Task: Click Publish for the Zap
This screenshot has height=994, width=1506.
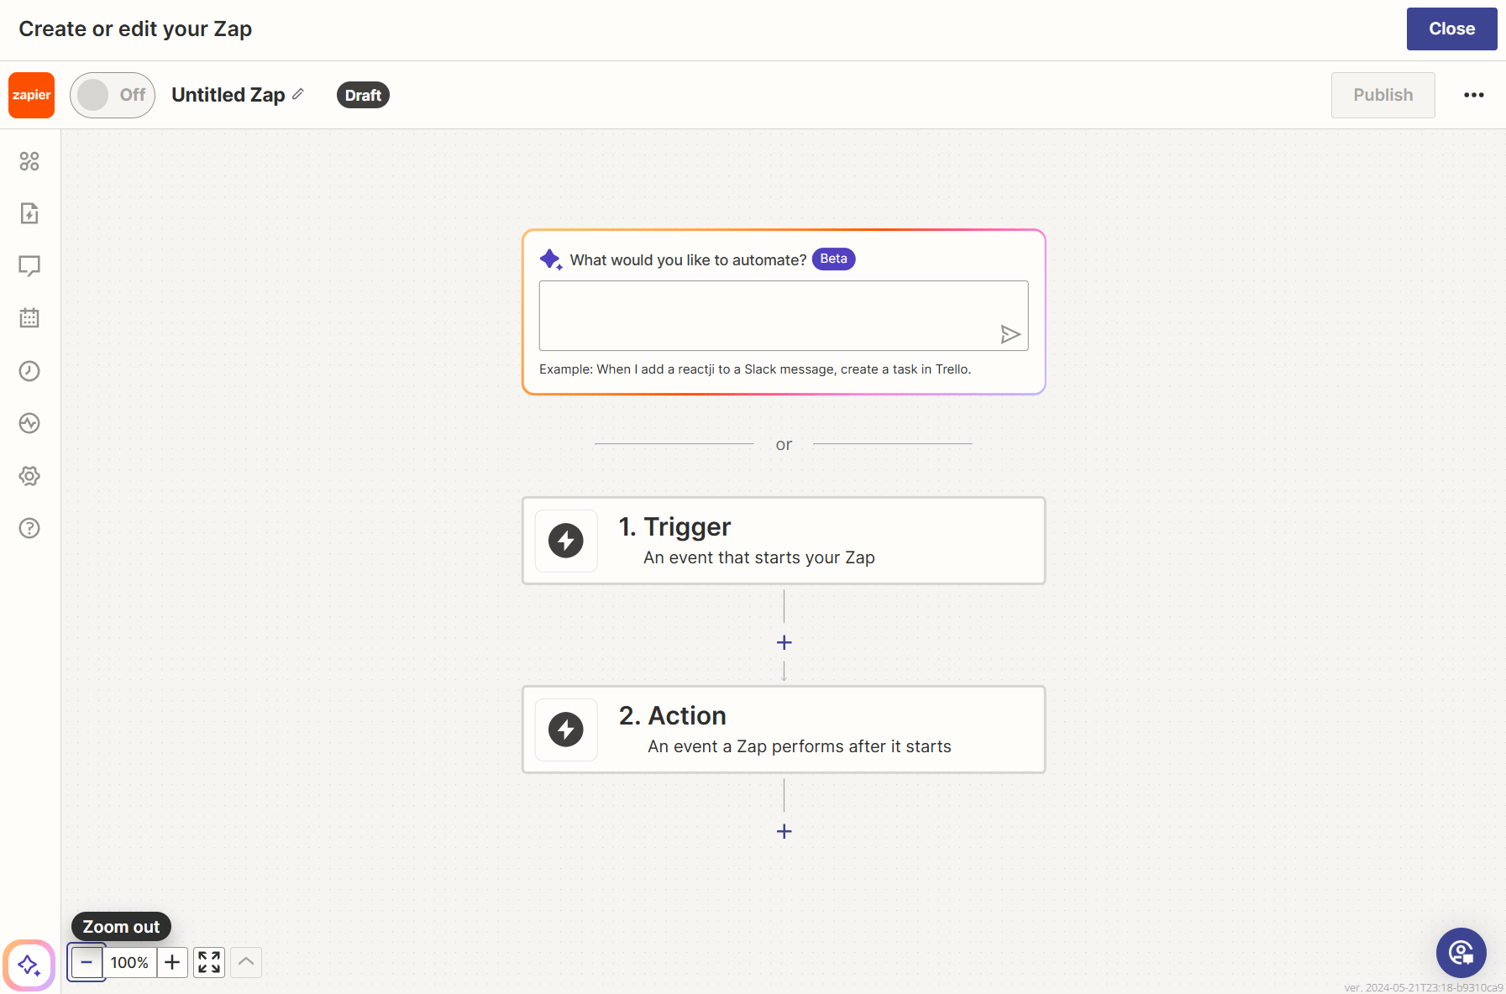Action: [1383, 95]
